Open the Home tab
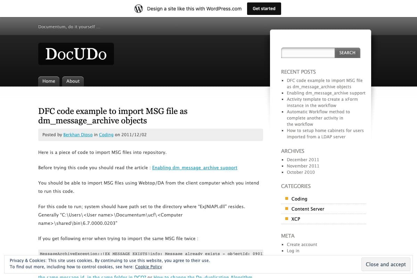This screenshot has height=278, width=417. (49, 81)
